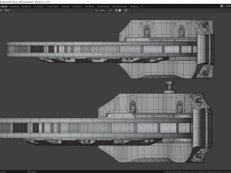Click the transform orientation axes icon
Image resolution: width=231 pixels, height=173 pixels.
[x=97, y=11]
